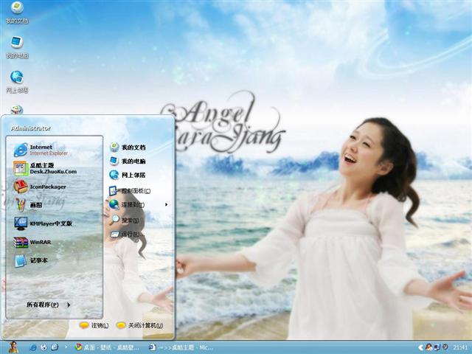Click the 21:41 taskbar clock
This screenshot has width=472, height=354.
click(x=460, y=347)
